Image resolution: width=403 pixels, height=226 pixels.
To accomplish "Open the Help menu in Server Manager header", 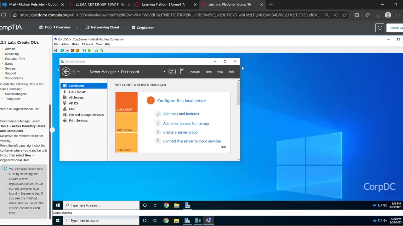I will coord(231,72).
